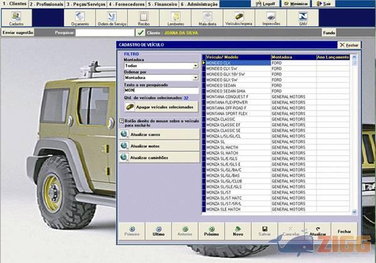This screenshot has width=376, height=263.
Task: Open the Cadastro toolbar icon
Action: point(16,18)
